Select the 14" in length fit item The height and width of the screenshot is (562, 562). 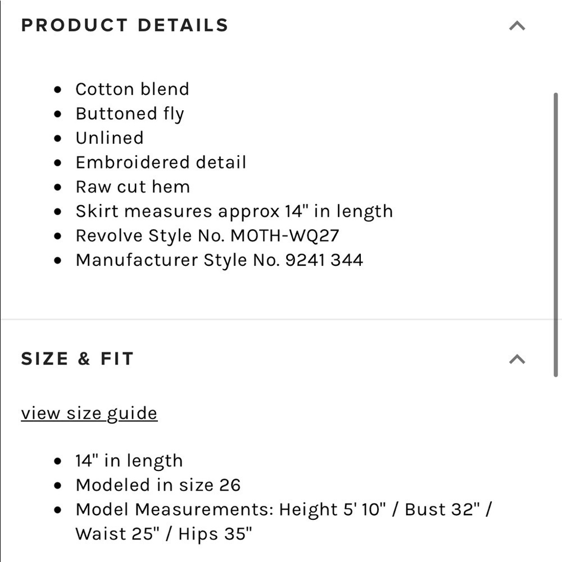click(x=129, y=461)
